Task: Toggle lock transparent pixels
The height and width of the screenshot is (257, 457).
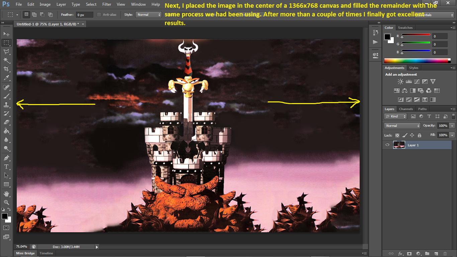Action: (x=397, y=135)
